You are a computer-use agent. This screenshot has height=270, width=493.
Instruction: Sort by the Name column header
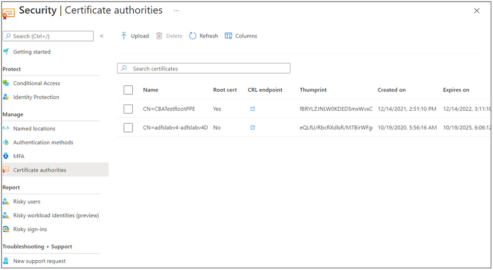coord(151,90)
